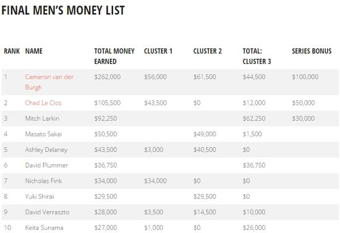Click the Name column header

pos(34,51)
